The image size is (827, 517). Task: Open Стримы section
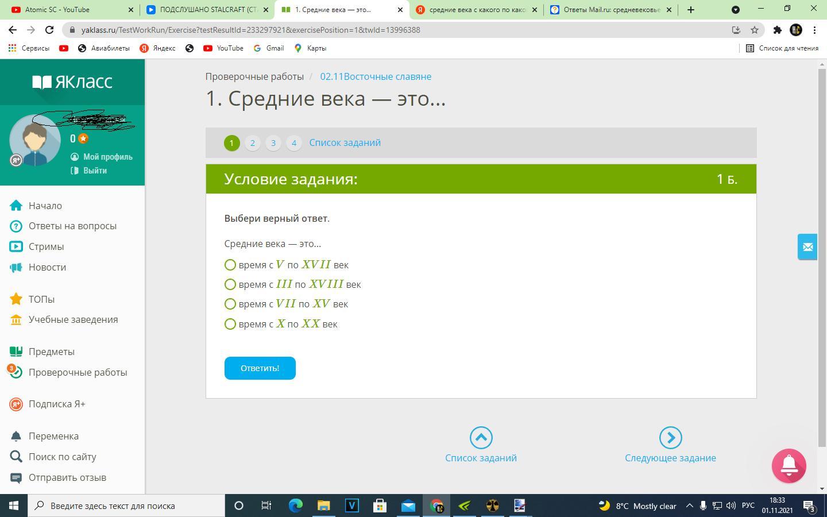tap(46, 246)
